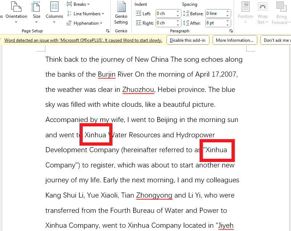
Task: Decrease Spacing After with the down arrow
Action: pyautogui.click(x=228, y=25)
